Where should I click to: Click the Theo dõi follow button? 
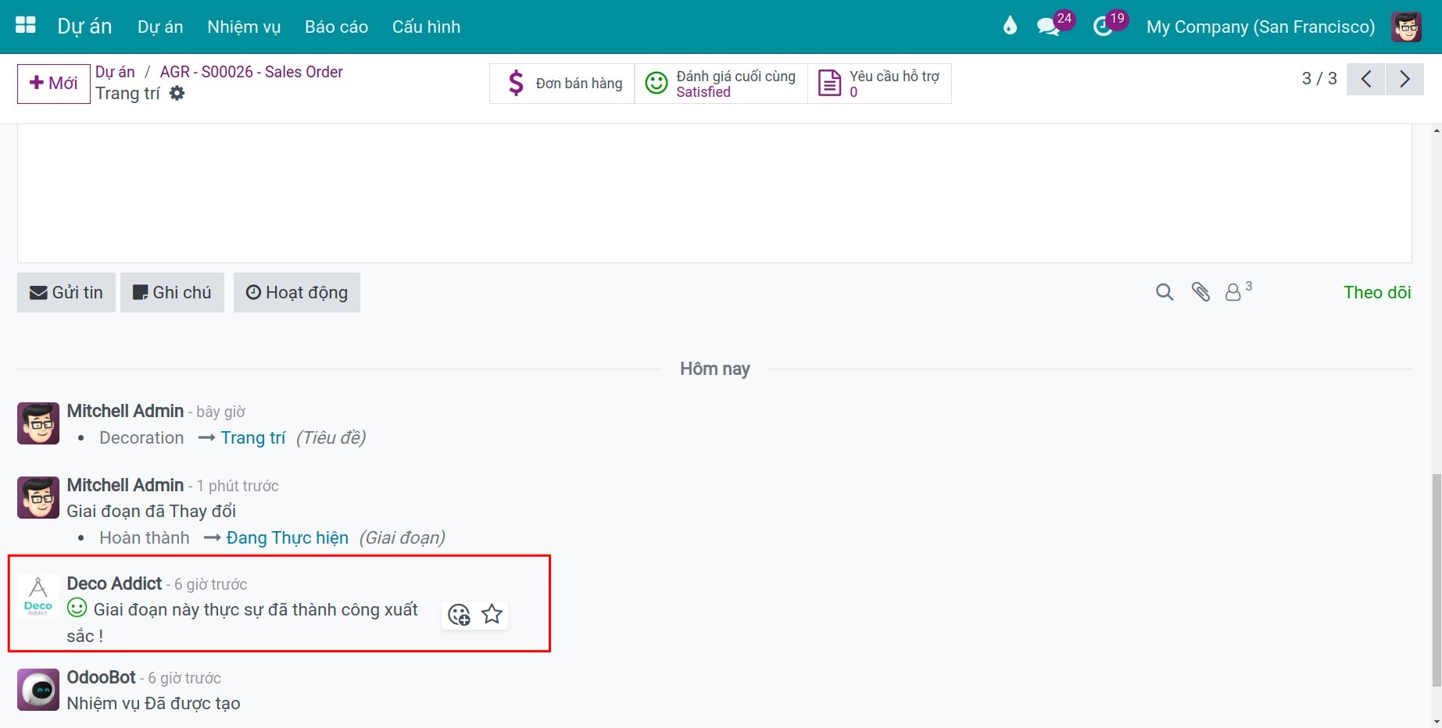(1377, 292)
